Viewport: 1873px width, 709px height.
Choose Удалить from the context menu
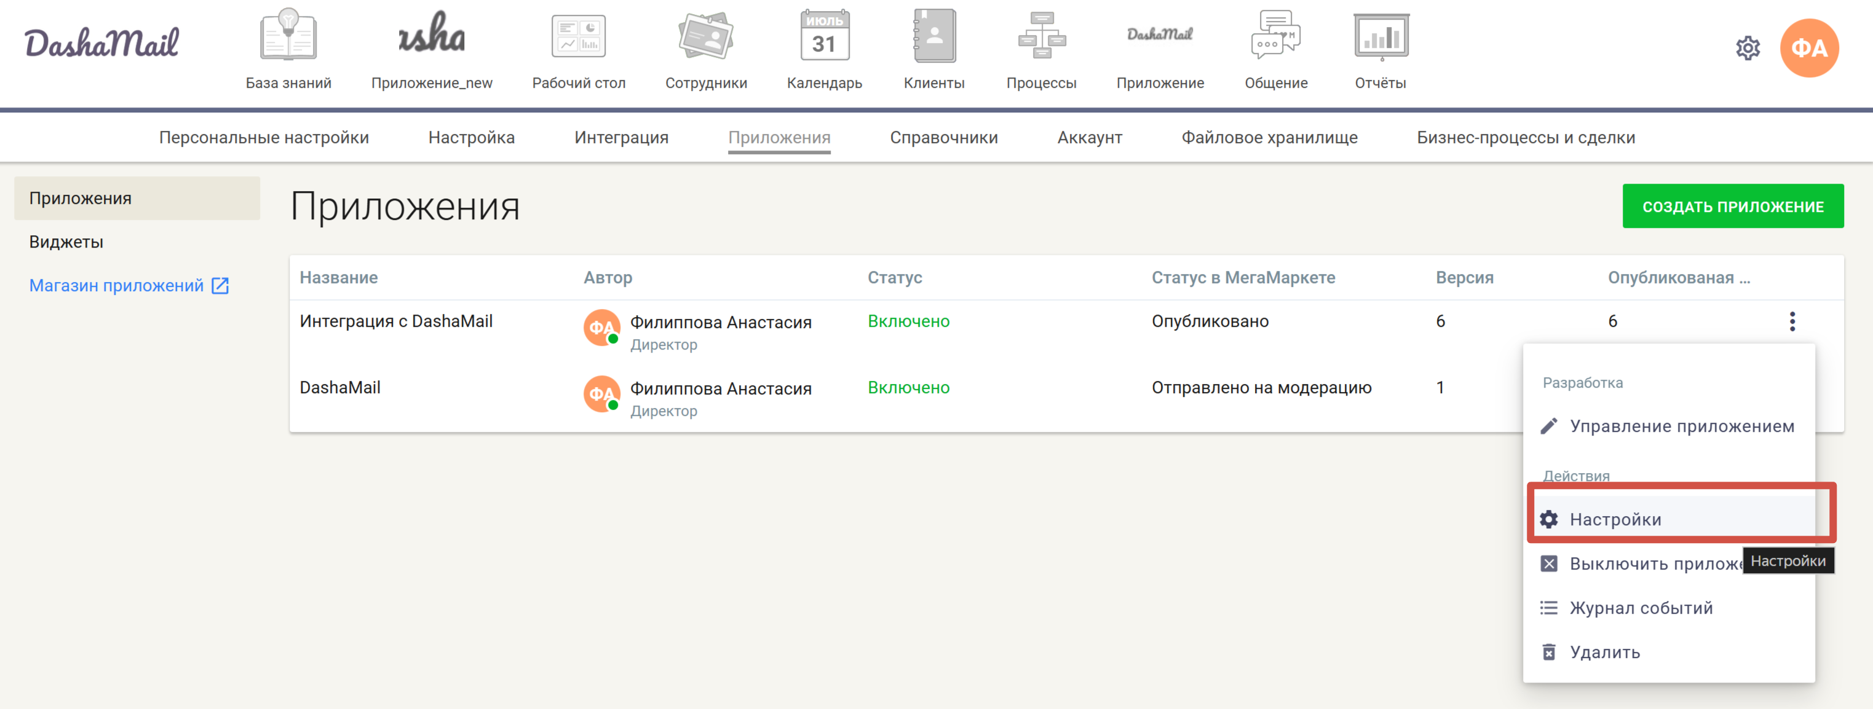click(x=1669, y=652)
